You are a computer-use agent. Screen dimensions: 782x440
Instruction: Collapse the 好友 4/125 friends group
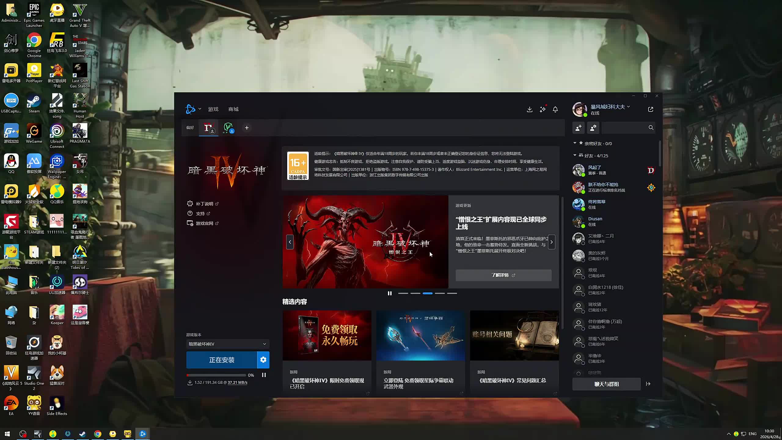pos(575,156)
